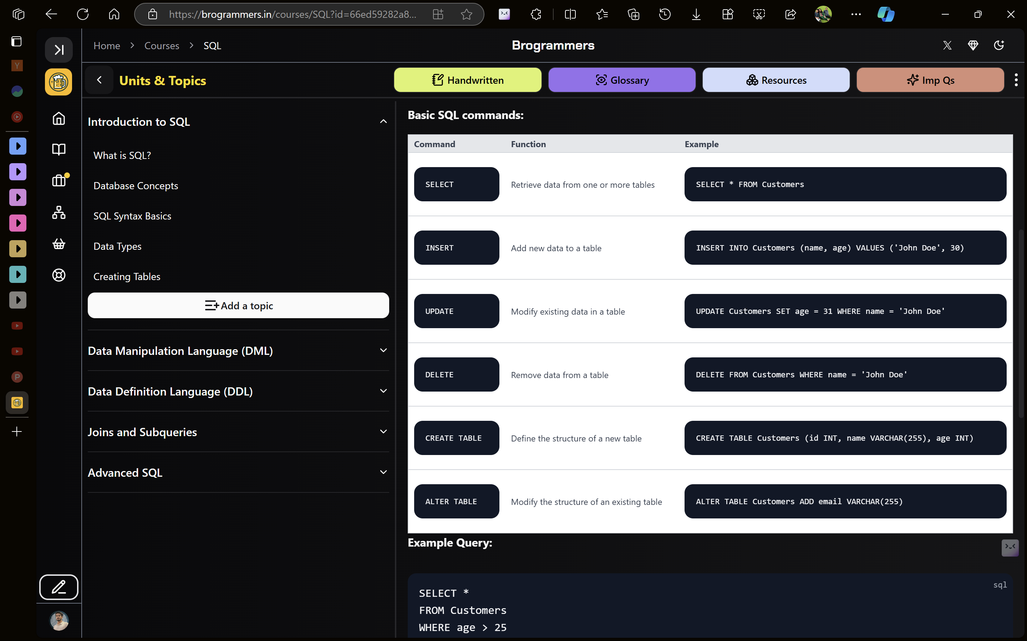1027x641 pixels.
Task: Click the share icon in browser toolbar
Action: (x=790, y=14)
